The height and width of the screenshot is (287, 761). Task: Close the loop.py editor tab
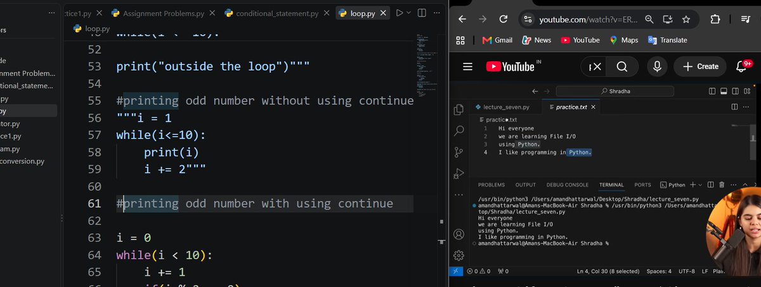click(x=382, y=13)
